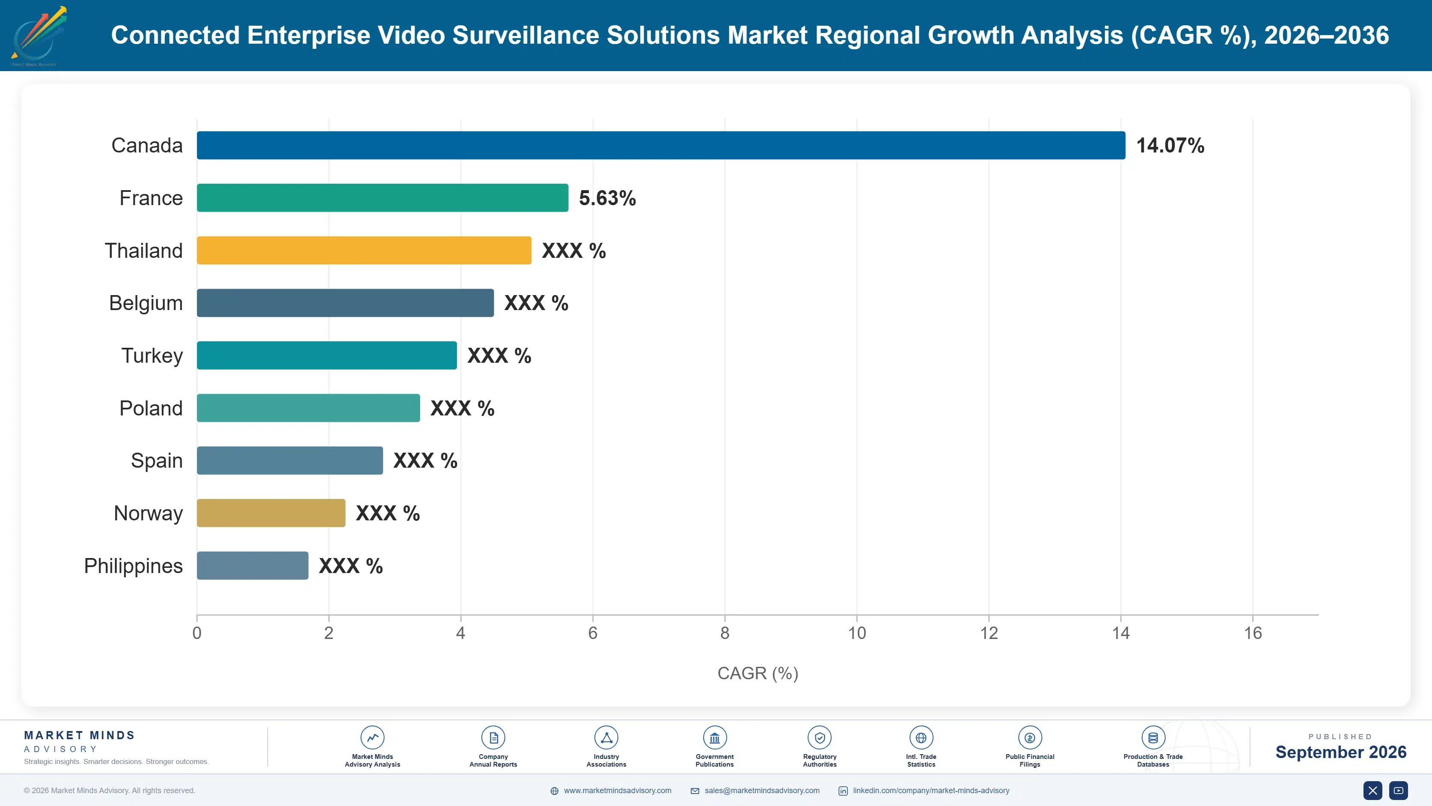Click the Spain bar
This screenshot has width=1432, height=806.
tap(289, 460)
